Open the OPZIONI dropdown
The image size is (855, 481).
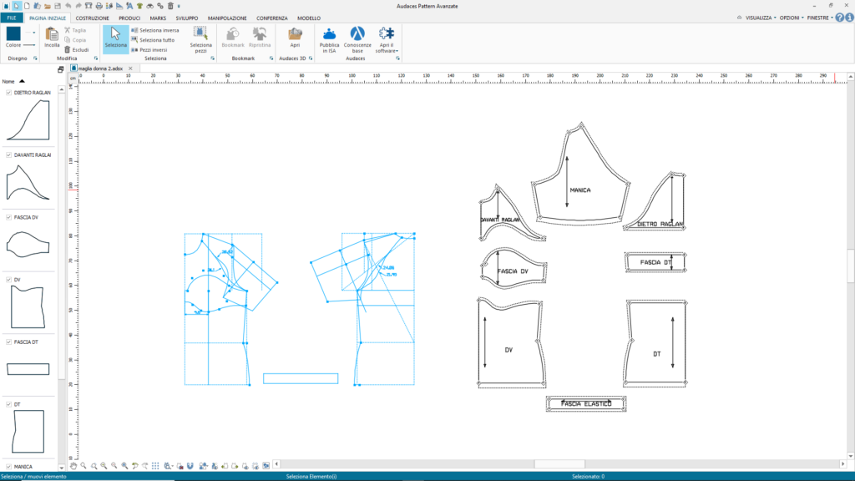[792, 18]
